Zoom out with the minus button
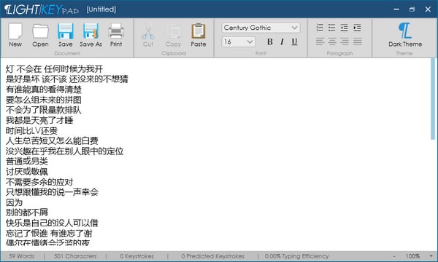438x262 pixels. [x=394, y=256]
